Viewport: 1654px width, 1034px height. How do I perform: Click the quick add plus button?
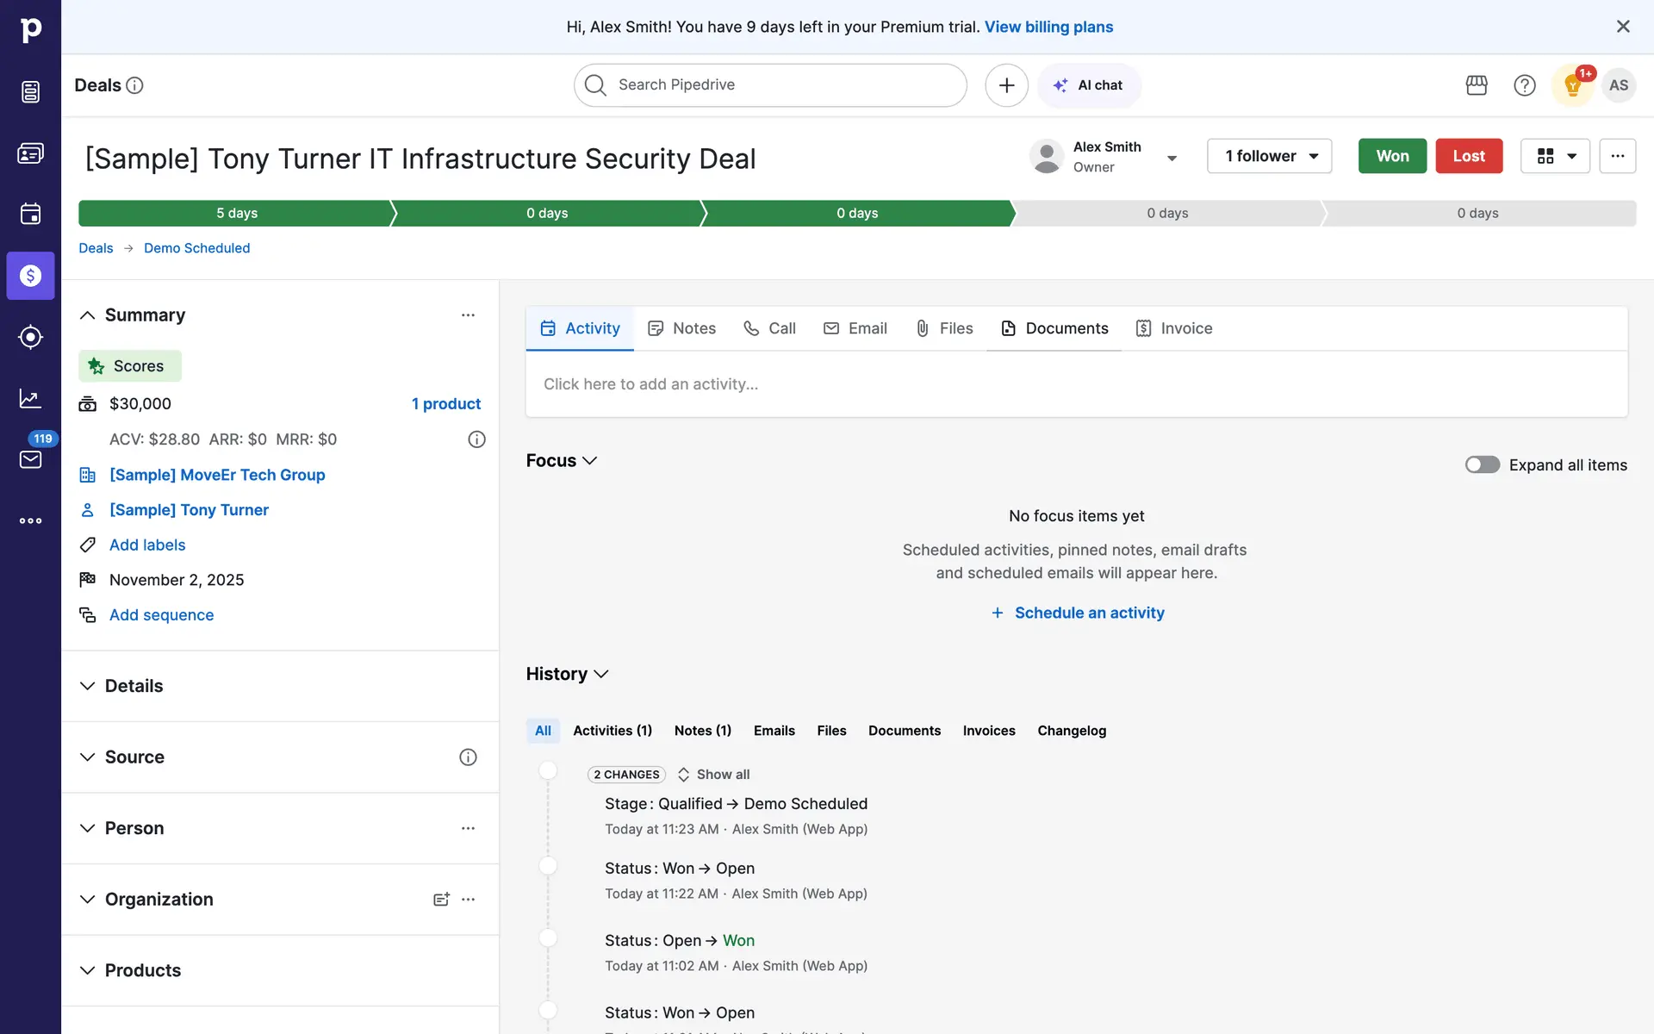1006,85
